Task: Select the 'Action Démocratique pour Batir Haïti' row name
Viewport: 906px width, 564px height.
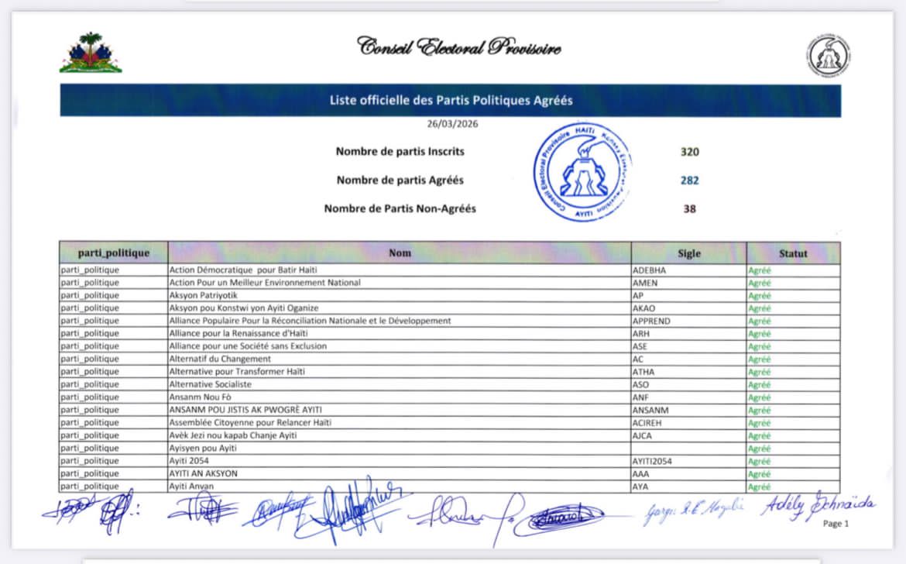Action: tap(243, 270)
